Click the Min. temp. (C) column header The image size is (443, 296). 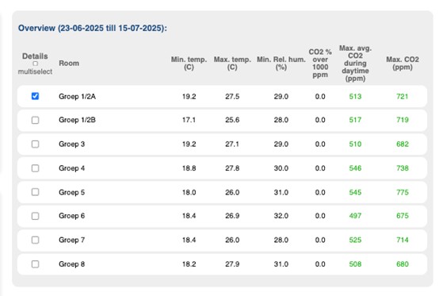tap(189, 63)
